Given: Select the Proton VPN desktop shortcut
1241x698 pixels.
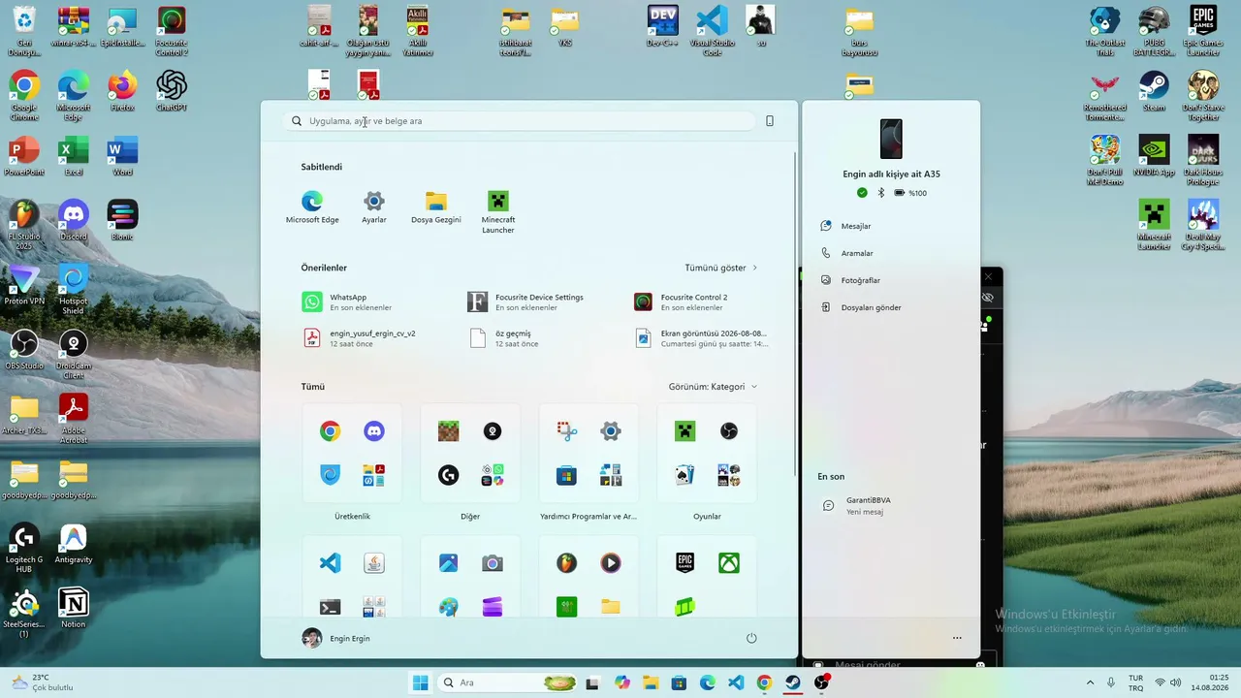Looking at the screenshot, I should [x=24, y=285].
